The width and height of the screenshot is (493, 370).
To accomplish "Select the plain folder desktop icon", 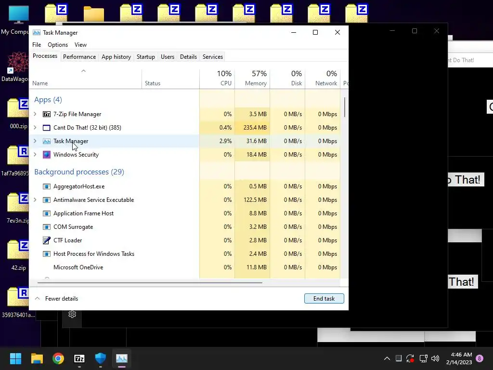I will point(94,14).
